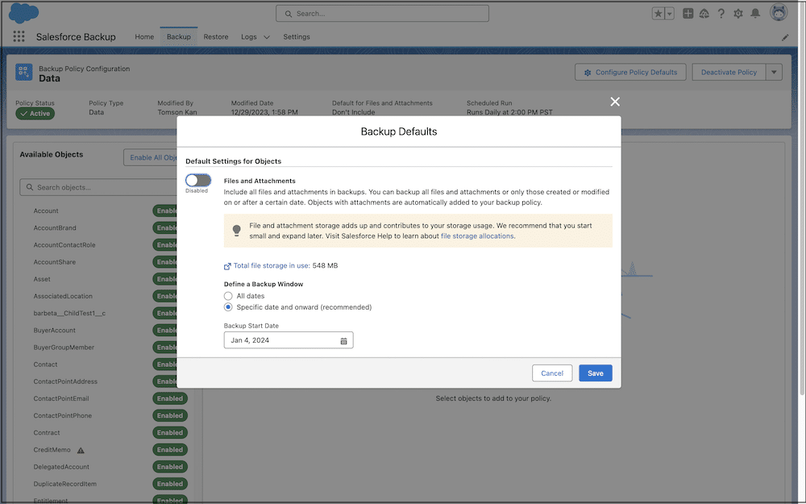
Task: Select the barbeta__ChildTest1__c object
Action: point(69,313)
